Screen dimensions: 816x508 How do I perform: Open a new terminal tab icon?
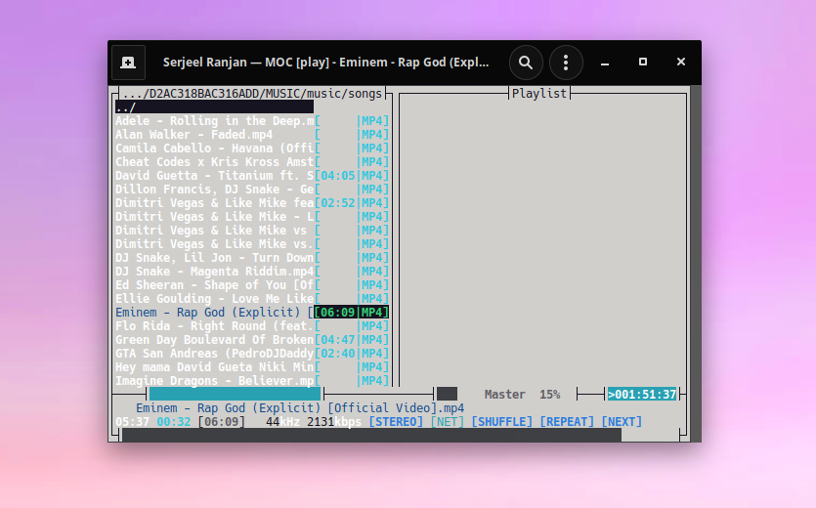pyautogui.click(x=128, y=63)
